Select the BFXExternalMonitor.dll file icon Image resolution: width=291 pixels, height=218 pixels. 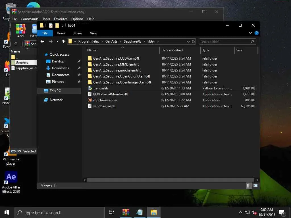(x=90, y=94)
